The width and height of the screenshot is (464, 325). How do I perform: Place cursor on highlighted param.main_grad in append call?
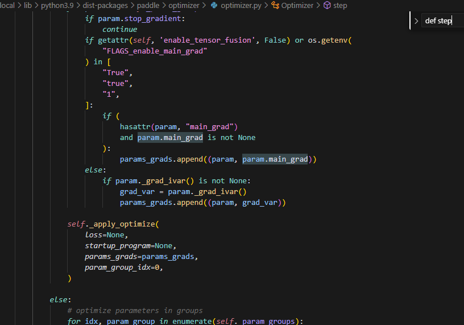tap(275, 159)
